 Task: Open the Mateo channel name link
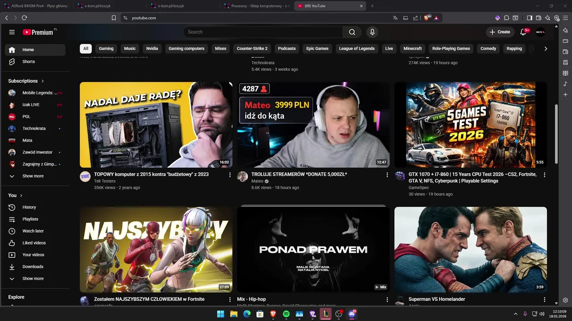(x=257, y=181)
